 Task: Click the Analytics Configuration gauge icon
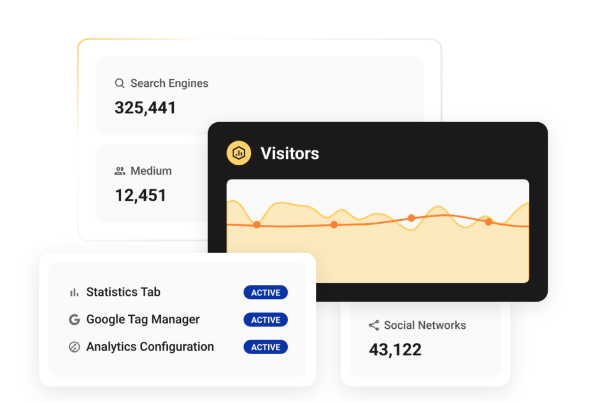click(74, 347)
